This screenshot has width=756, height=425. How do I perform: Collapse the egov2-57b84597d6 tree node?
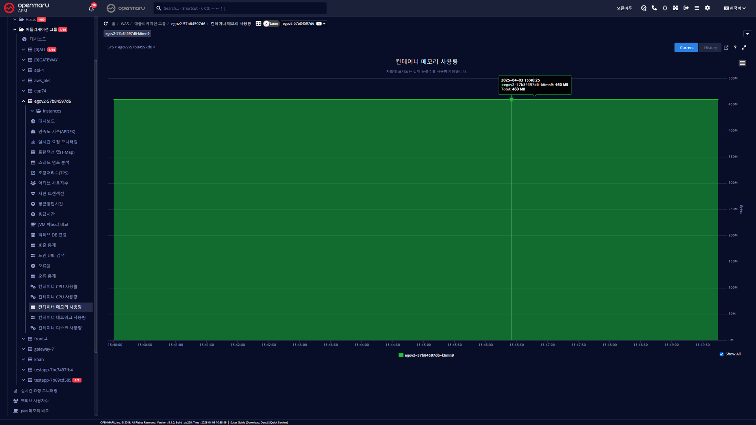pos(23,101)
